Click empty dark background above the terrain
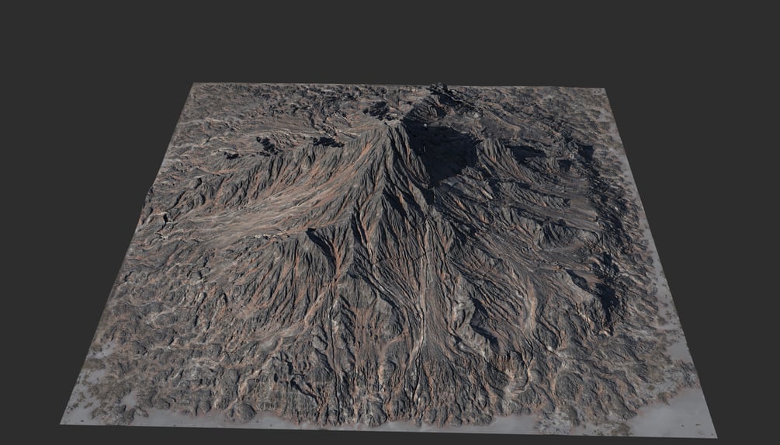This screenshot has width=780, height=445. [x=390, y=40]
